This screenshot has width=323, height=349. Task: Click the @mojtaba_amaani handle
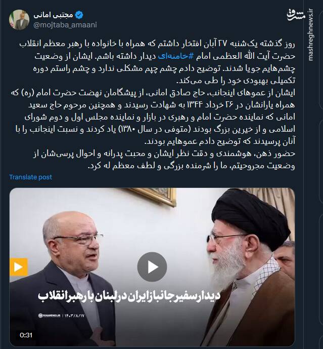65,25
